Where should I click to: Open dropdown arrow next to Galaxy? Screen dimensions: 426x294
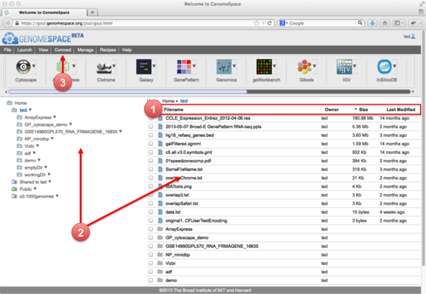click(154, 66)
